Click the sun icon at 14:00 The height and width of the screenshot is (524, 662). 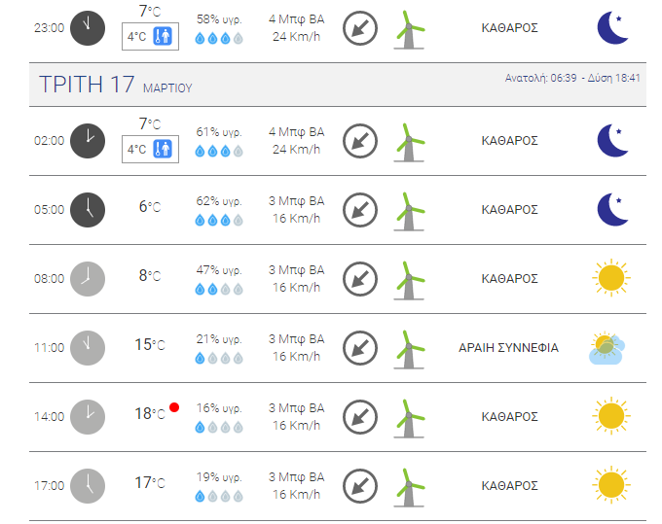click(611, 416)
